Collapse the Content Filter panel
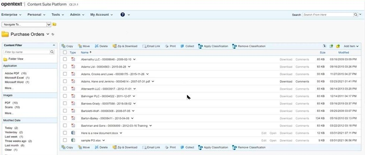The width and height of the screenshot is (365, 155). pos(54,45)
